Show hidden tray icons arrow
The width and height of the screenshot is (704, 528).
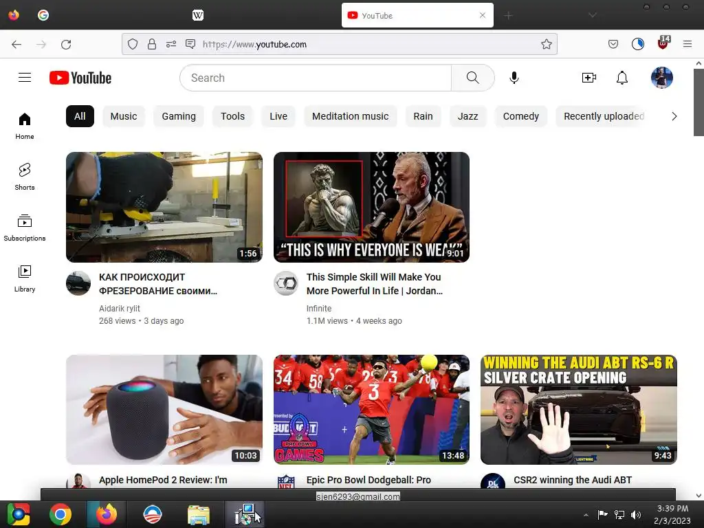pyautogui.click(x=586, y=515)
